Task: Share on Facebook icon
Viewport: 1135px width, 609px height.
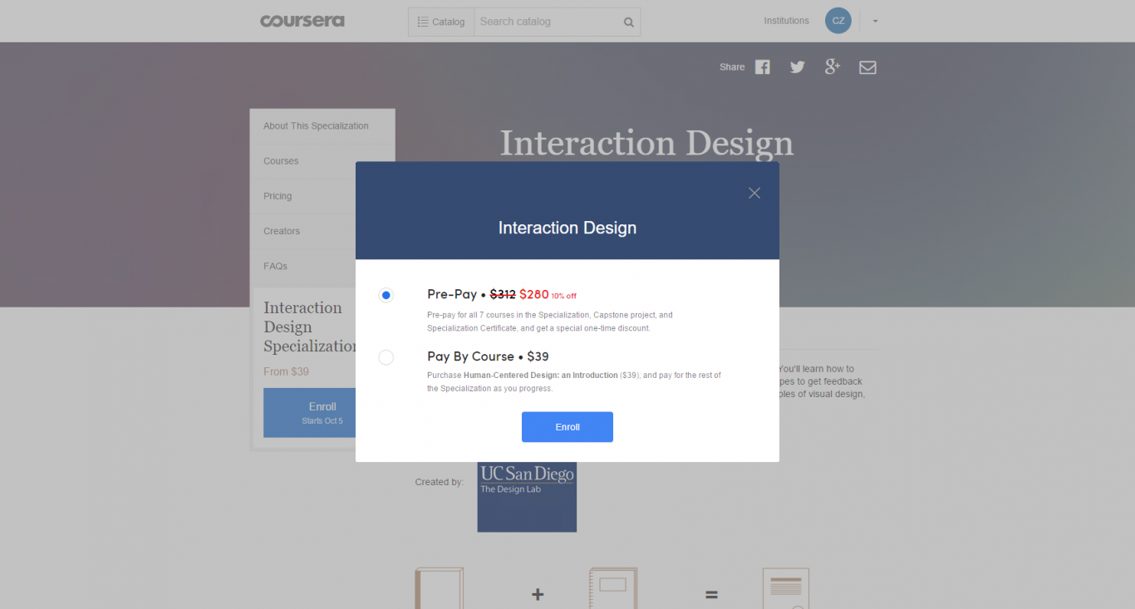Action: (x=763, y=67)
